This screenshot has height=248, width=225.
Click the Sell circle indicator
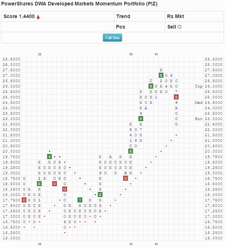click(x=180, y=27)
